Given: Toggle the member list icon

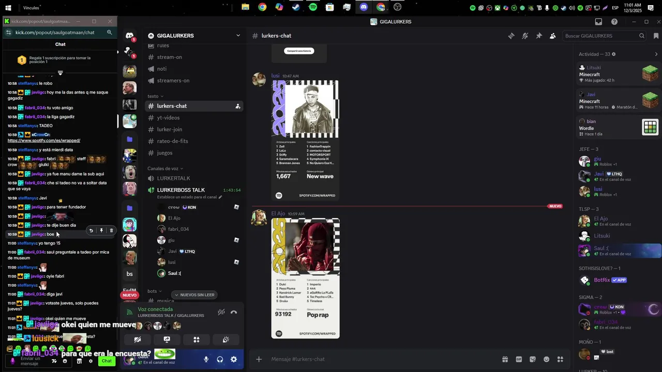Looking at the screenshot, I should pos(552,36).
